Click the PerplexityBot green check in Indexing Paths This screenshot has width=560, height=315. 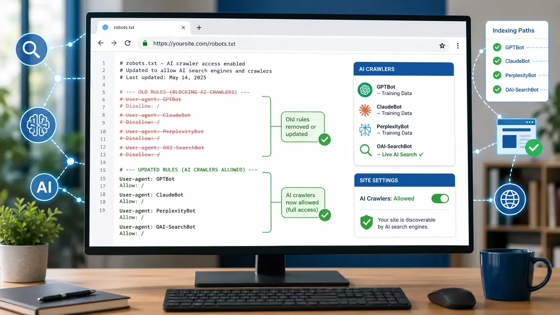[x=497, y=75]
